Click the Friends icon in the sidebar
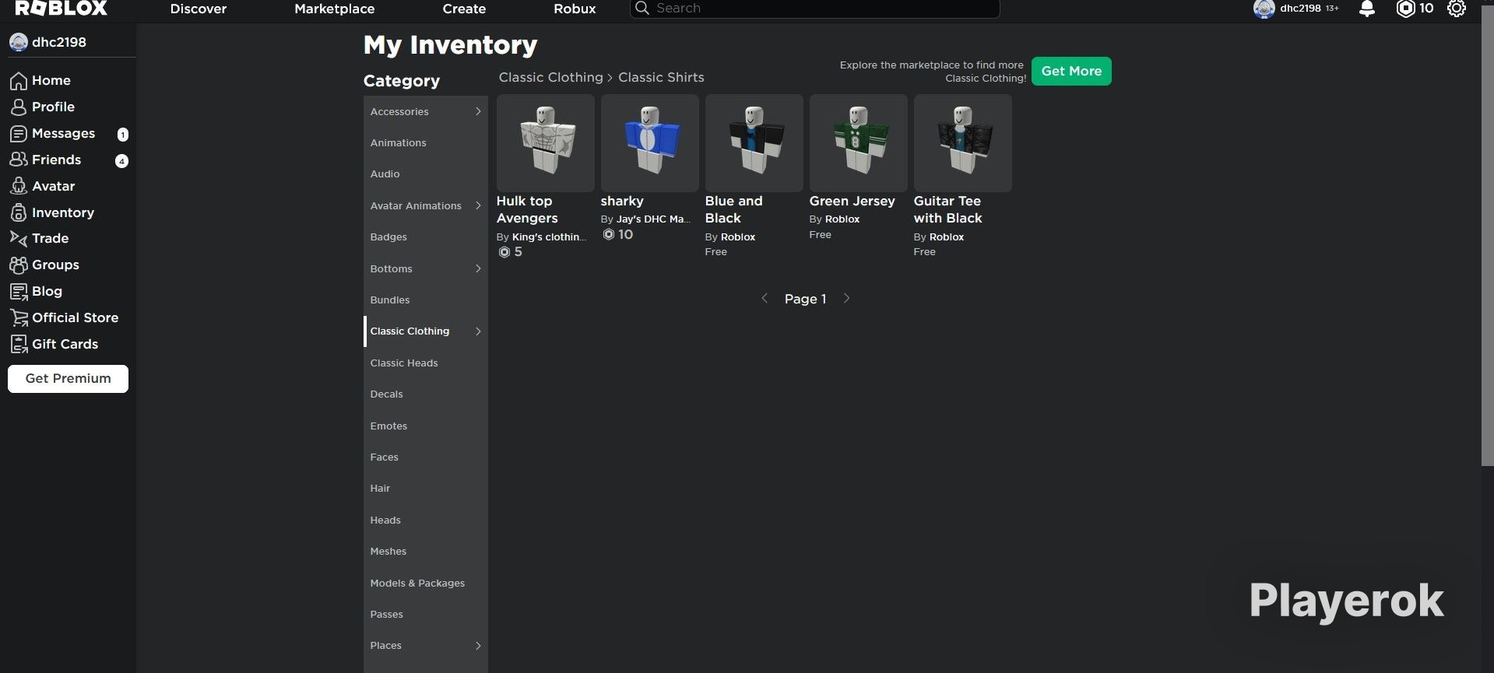 19,159
